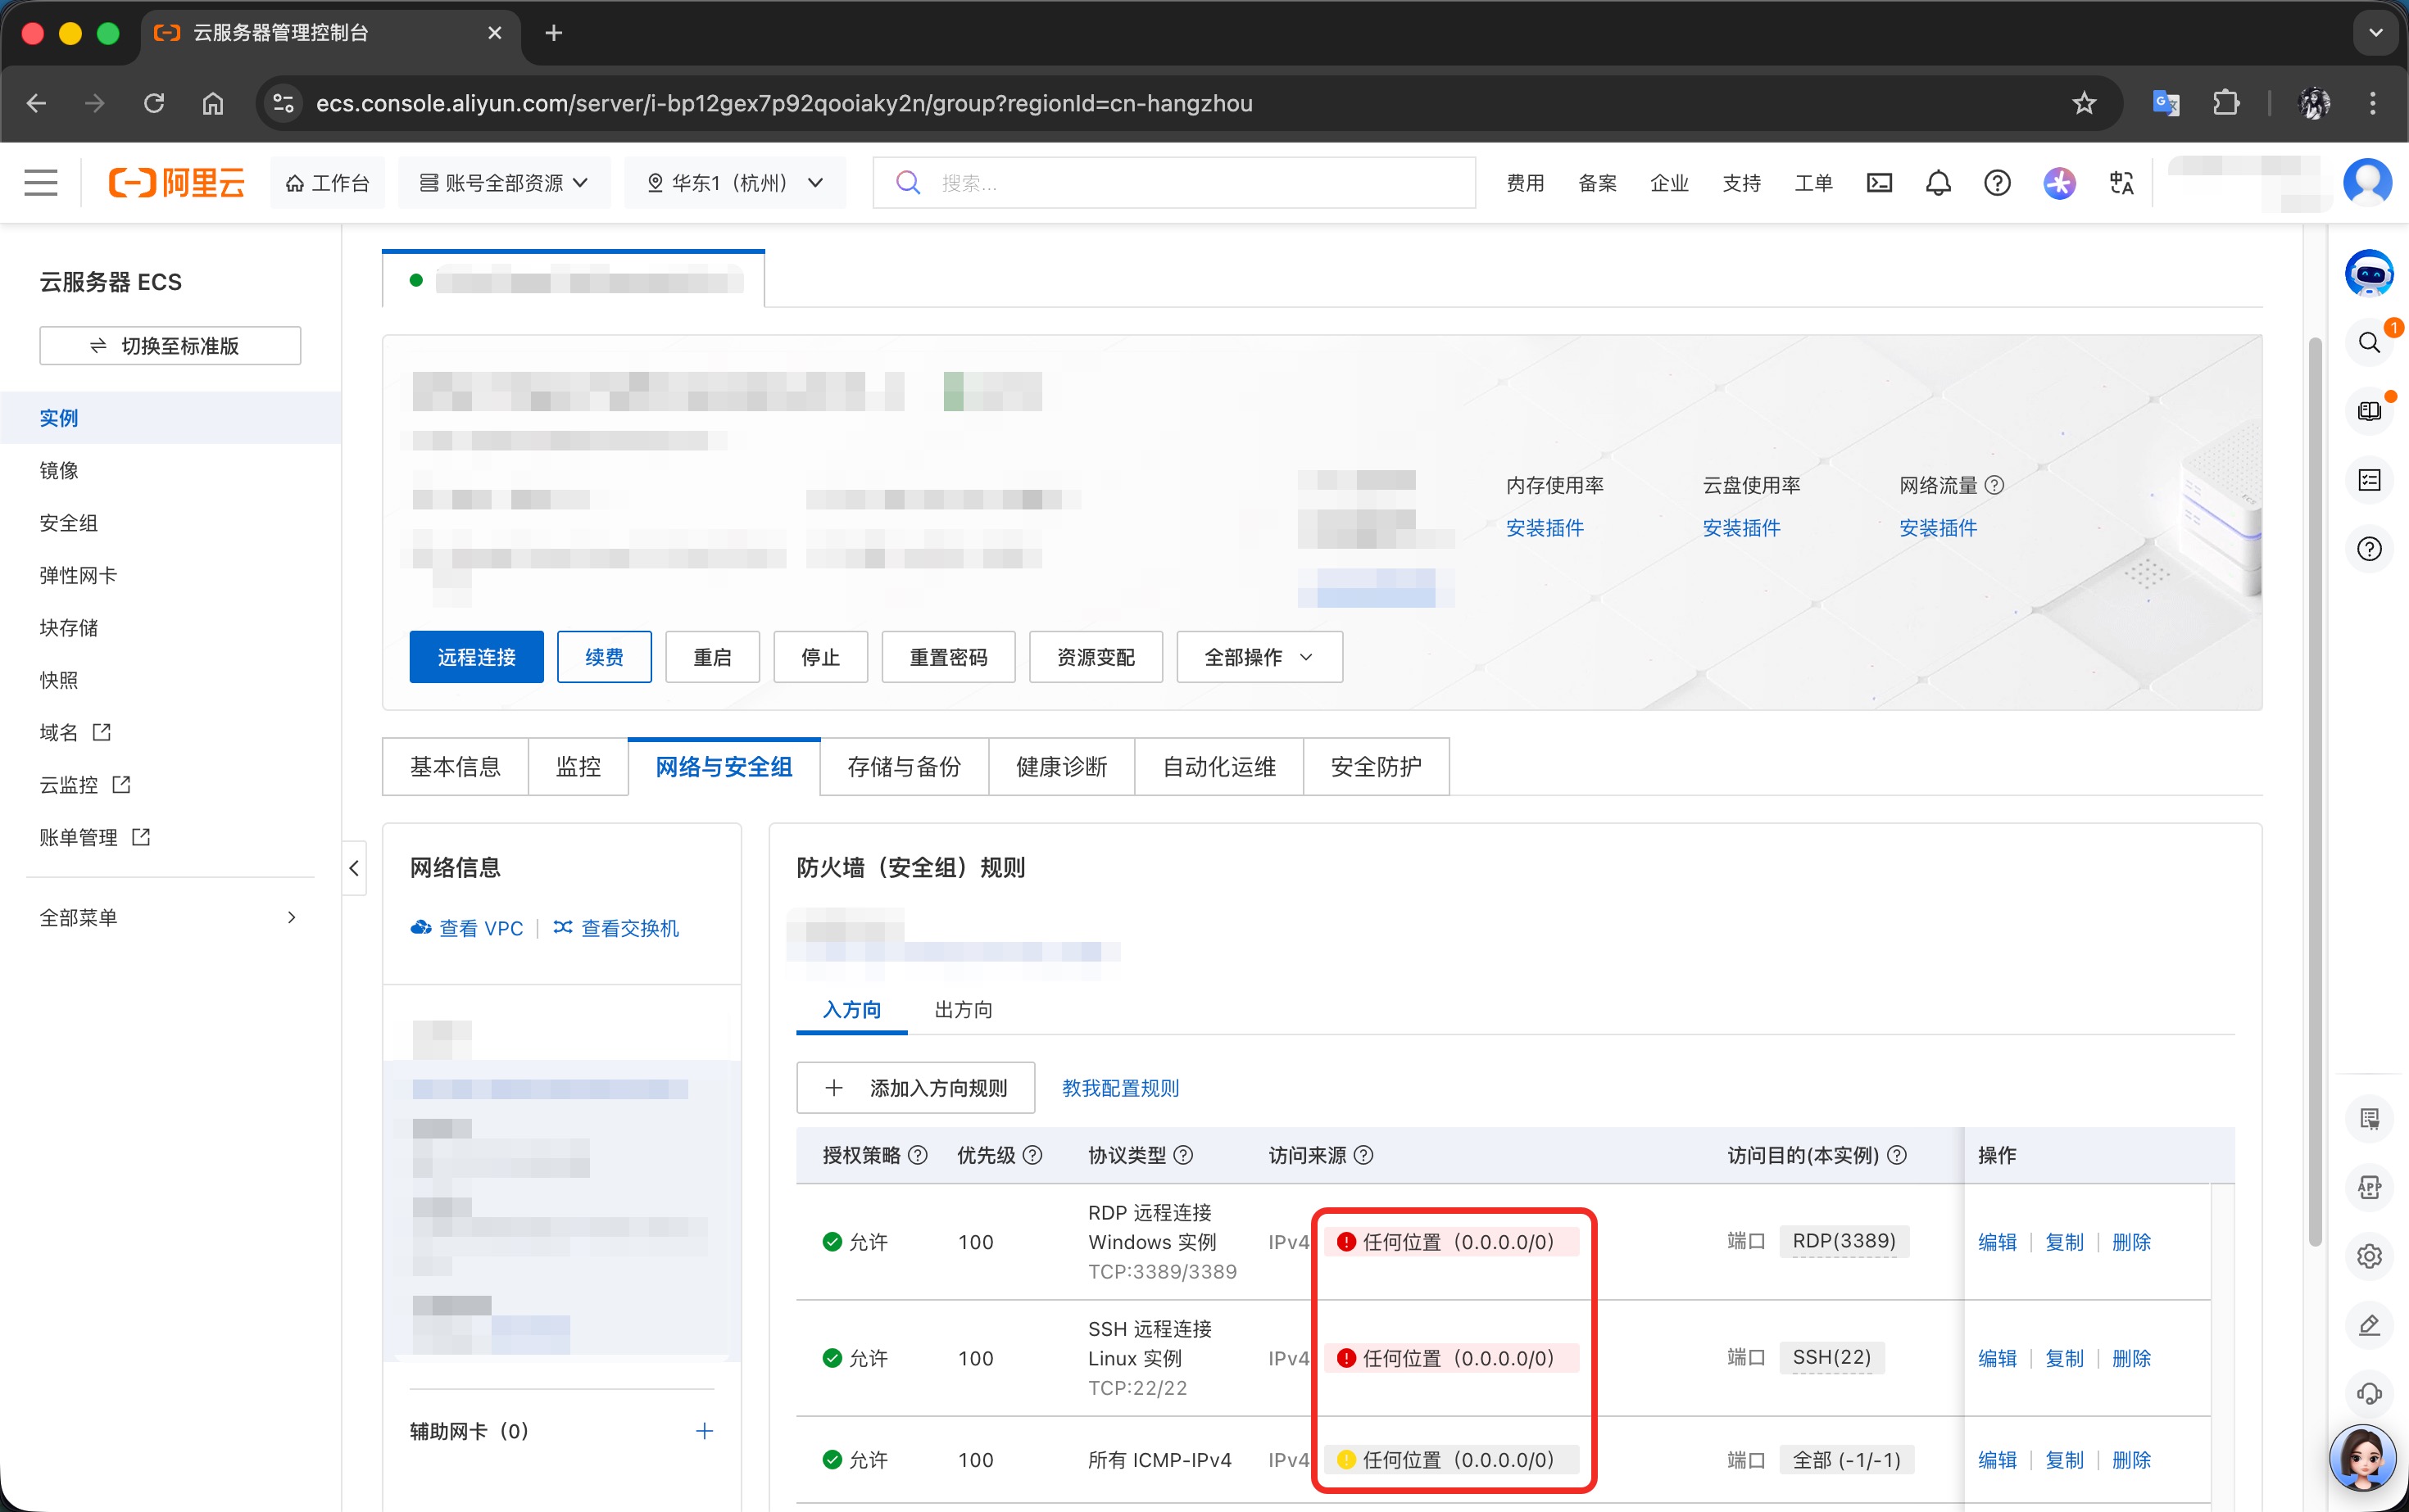Expand 全部操作 dropdown button

click(x=1259, y=657)
